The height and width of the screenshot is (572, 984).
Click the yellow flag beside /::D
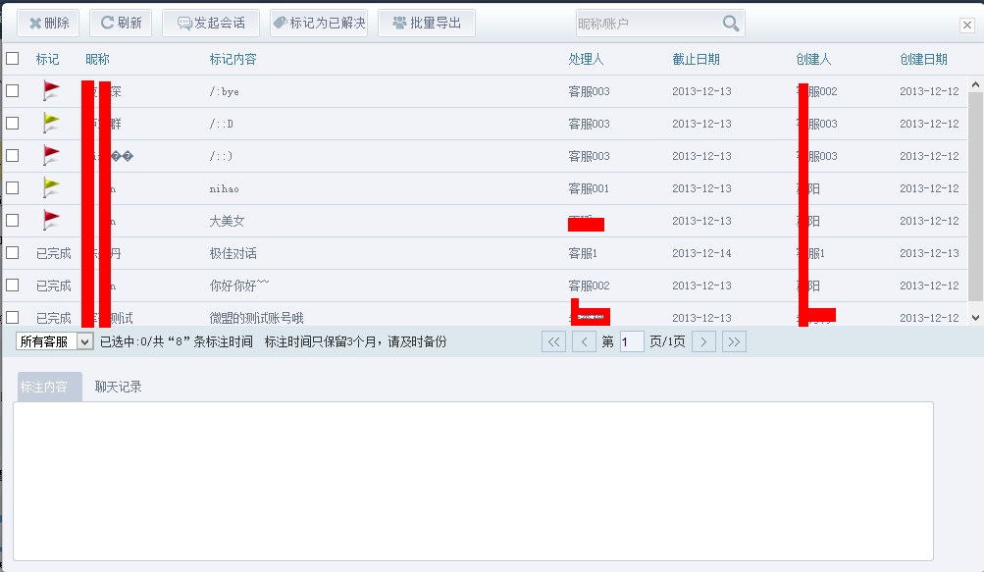[51, 124]
